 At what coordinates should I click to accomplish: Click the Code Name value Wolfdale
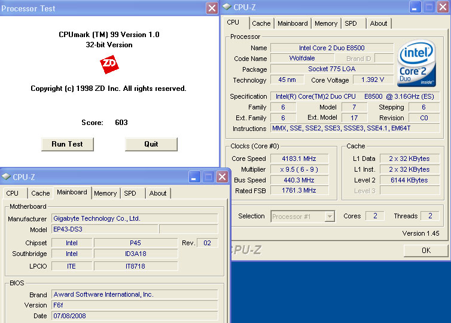[x=302, y=58]
